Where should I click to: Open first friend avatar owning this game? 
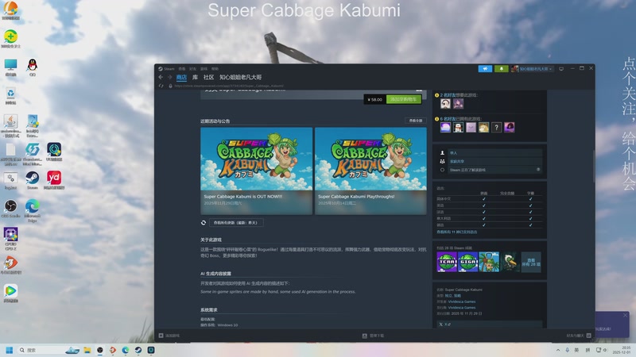445,128
